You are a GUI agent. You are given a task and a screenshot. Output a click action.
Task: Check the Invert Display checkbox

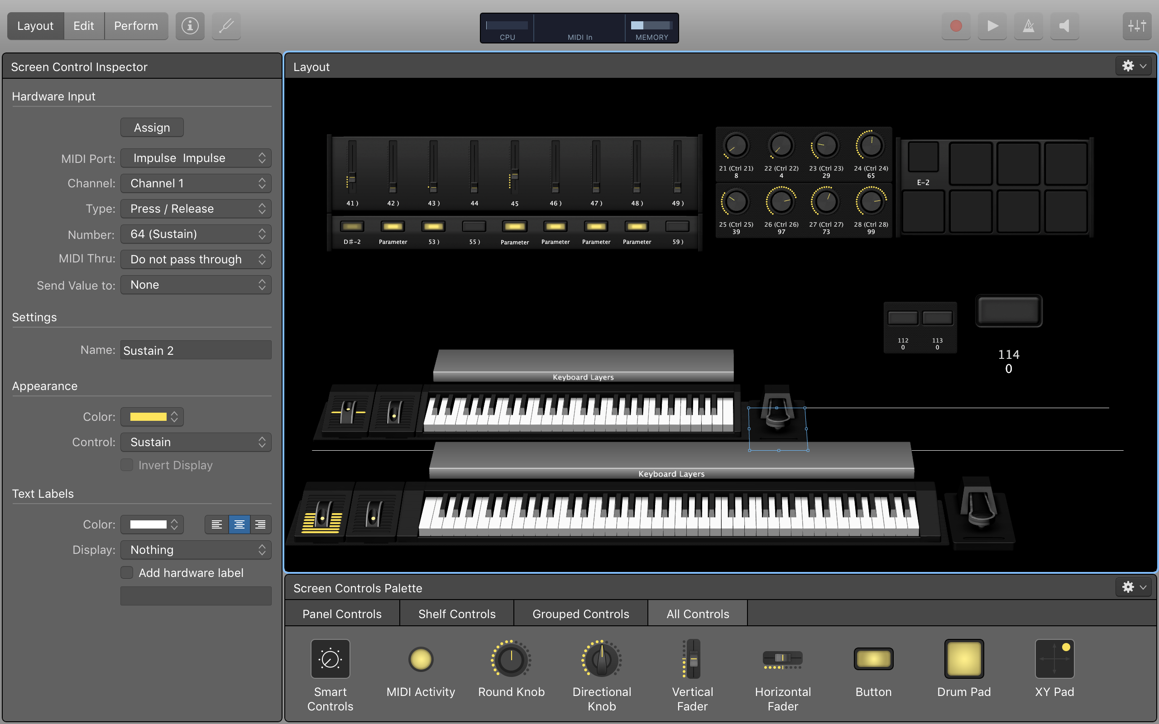[x=127, y=465]
